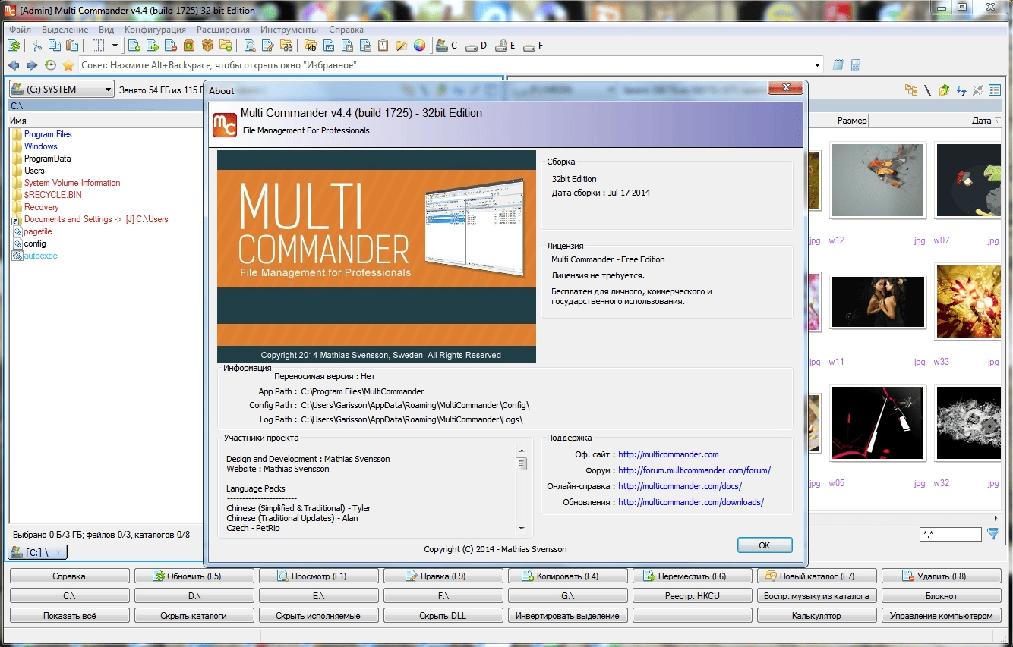This screenshot has height=647, width=1013.
Task: Click the cardboard box pack icon
Action: pos(207,46)
